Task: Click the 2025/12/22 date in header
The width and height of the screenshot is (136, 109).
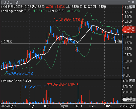Action: [x=24, y=7]
